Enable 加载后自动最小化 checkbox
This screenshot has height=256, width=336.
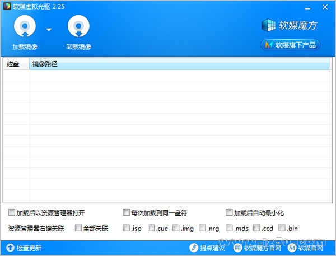point(229,213)
